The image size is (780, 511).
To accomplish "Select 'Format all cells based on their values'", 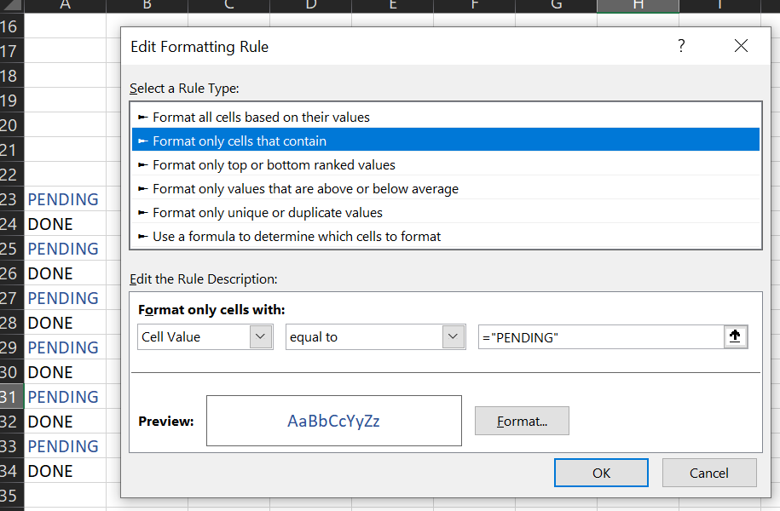I will coord(261,118).
